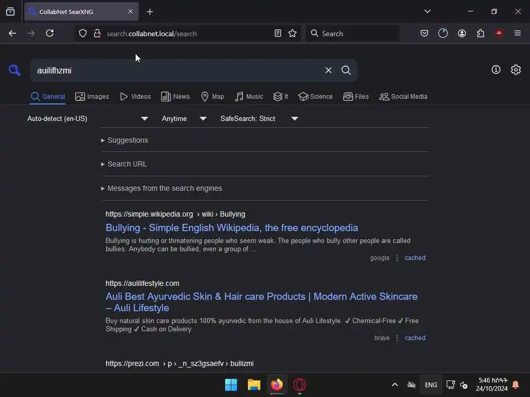
Task: Open uBlock Origin extension icon
Action: [x=499, y=33]
